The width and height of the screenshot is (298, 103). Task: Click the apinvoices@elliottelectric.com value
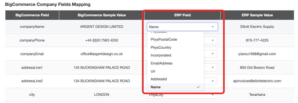(x=257, y=81)
